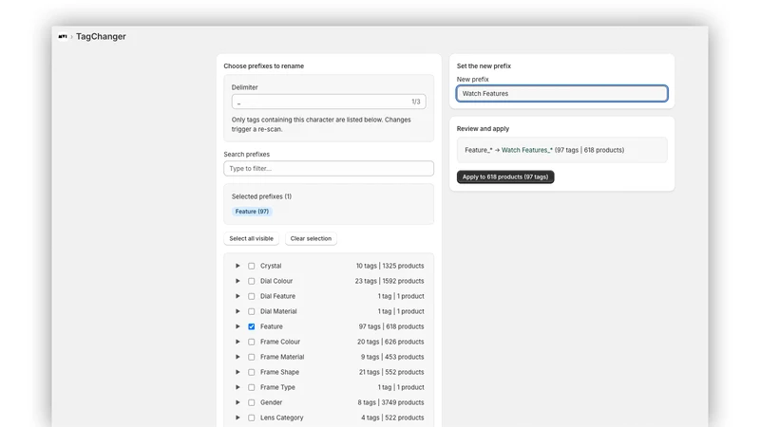This screenshot has width=760, height=427.
Task: Click the 'Set the new prefix' heading
Action: click(484, 65)
